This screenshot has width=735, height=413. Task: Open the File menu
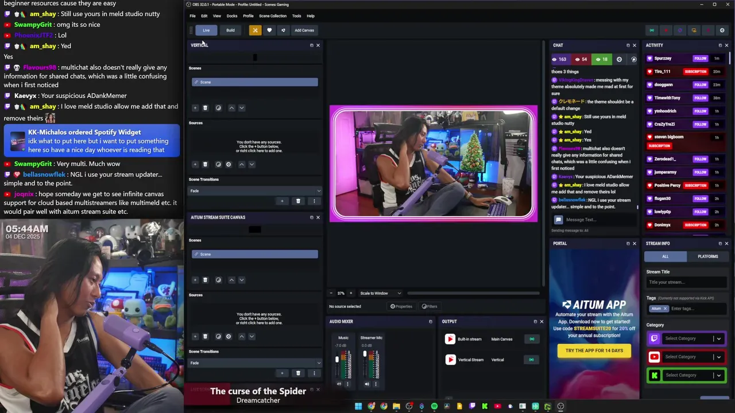pyautogui.click(x=192, y=16)
